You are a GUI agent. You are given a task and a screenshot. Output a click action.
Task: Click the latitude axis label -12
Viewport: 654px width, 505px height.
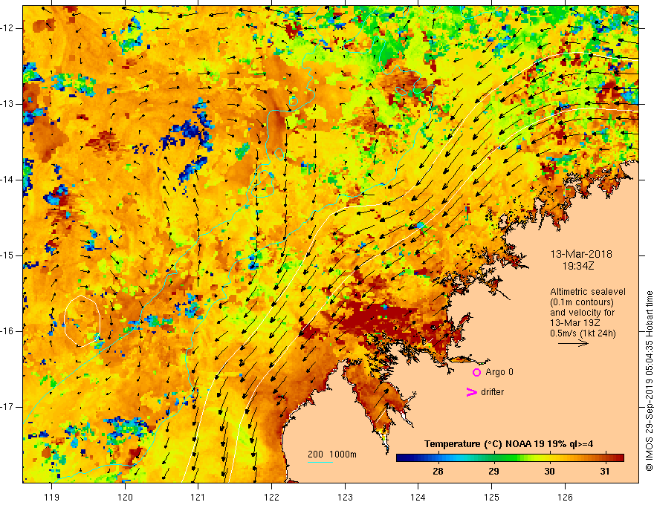8,28
